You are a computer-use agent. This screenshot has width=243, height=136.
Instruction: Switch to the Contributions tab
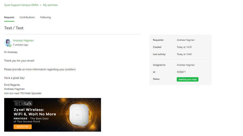pyautogui.click(x=27, y=17)
